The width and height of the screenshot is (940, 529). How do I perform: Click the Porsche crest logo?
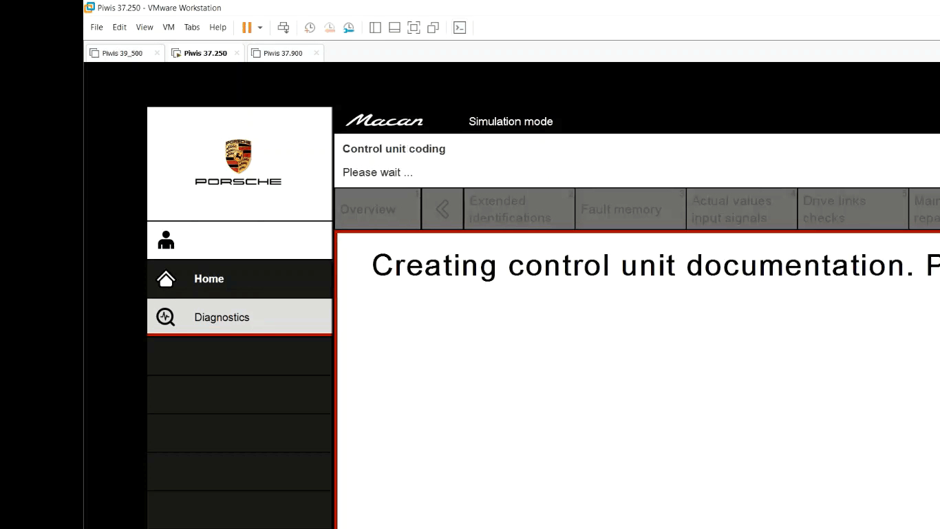238,156
